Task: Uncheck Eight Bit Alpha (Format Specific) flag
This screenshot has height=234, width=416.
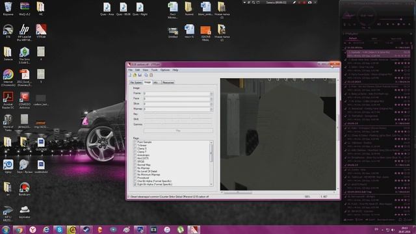Action: pos(135,184)
